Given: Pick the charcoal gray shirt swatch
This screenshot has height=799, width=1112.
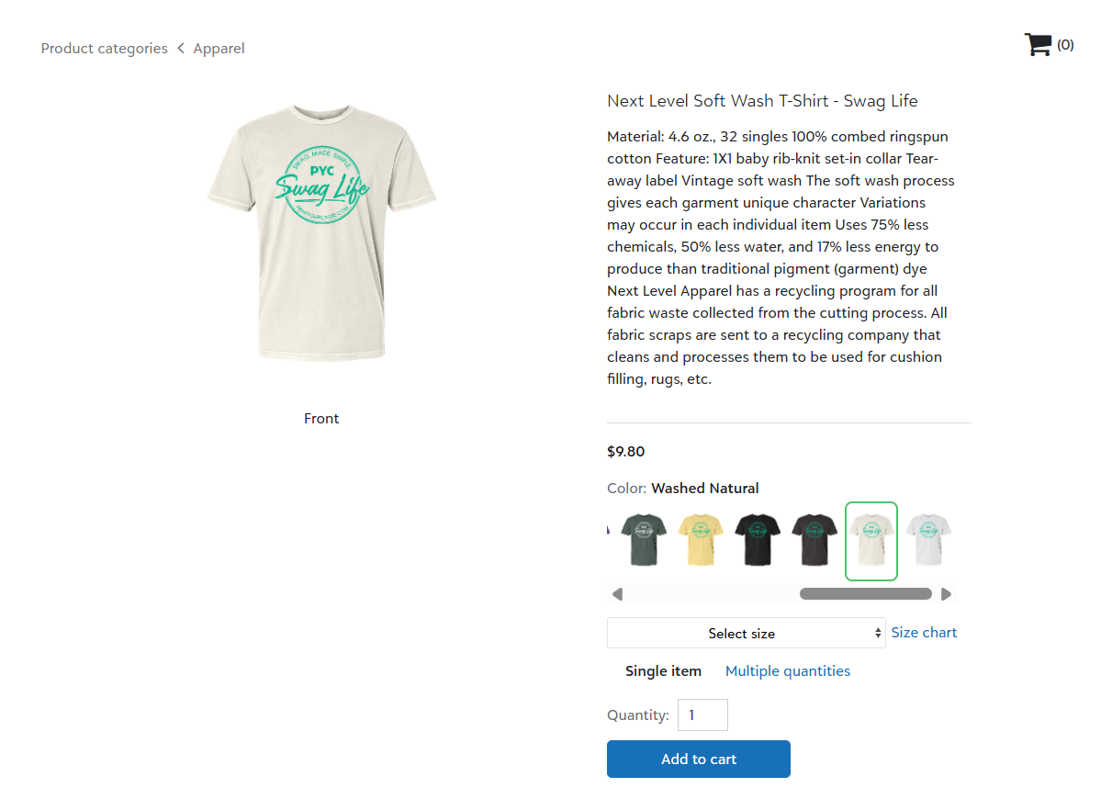Looking at the screenshot, I should click(814, 540).
